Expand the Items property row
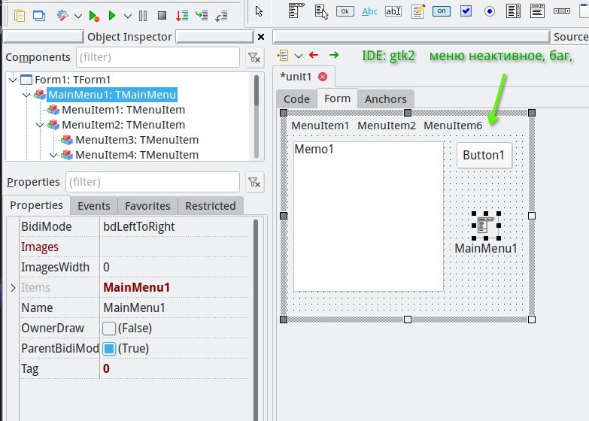Screen dimensions: 589x421 (13, 287)
